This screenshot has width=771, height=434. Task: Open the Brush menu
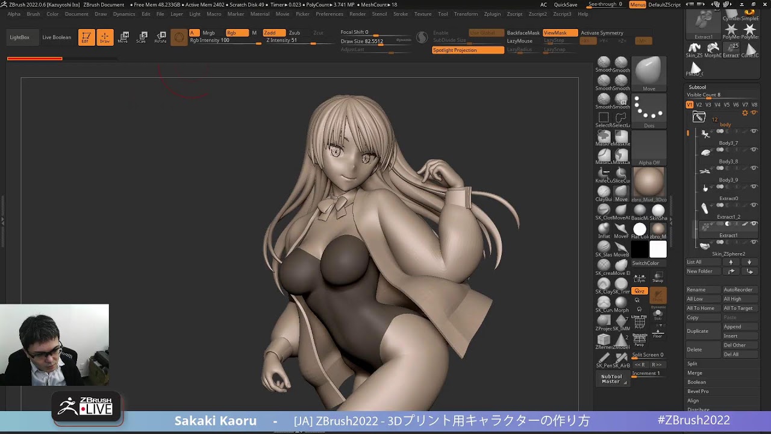coord(33,14)
